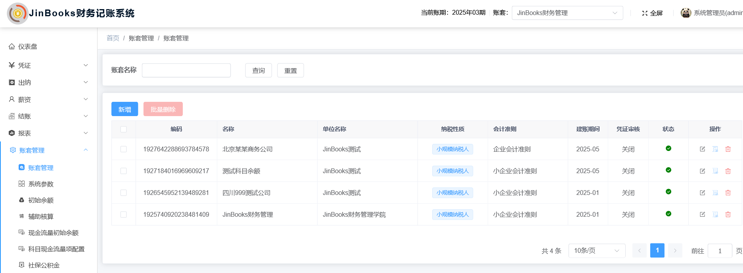Viewport: 743px width, 273px height.
Task: Expand the 凭证 sidebar menu
Action: (x=48, y=65)
